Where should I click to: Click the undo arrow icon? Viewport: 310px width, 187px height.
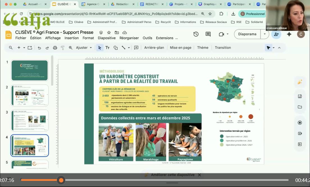[39, 48]
